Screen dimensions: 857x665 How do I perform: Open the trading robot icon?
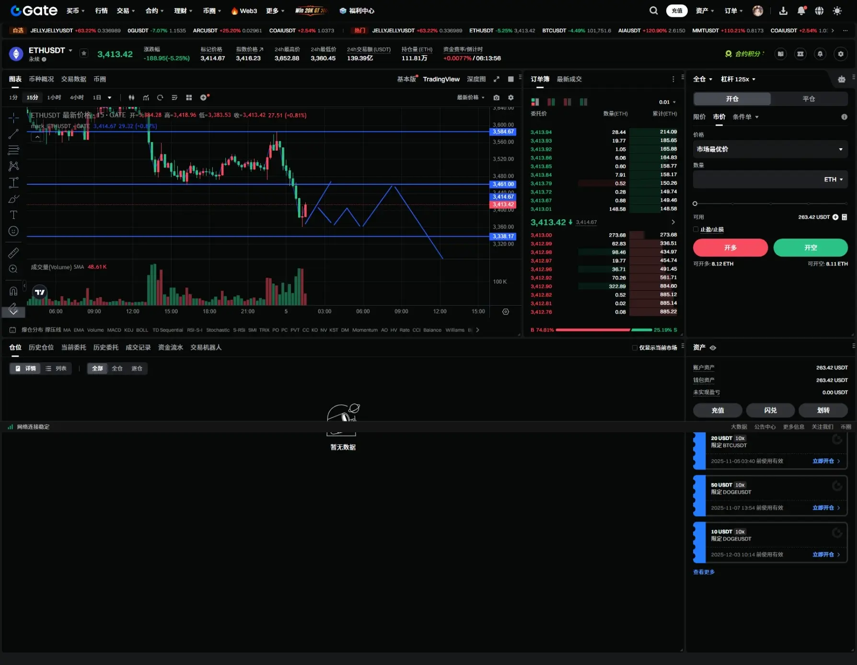click(842, 79)
